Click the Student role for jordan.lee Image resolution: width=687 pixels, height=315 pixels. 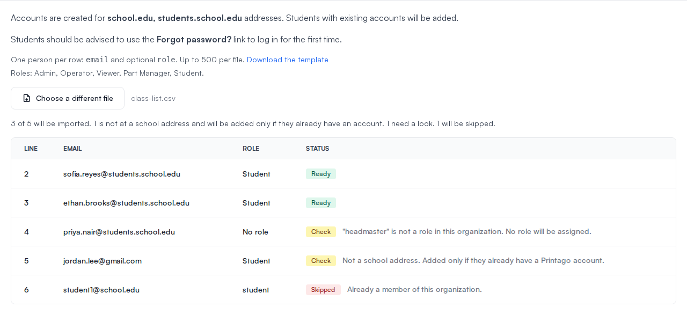[x=257, y=261]
